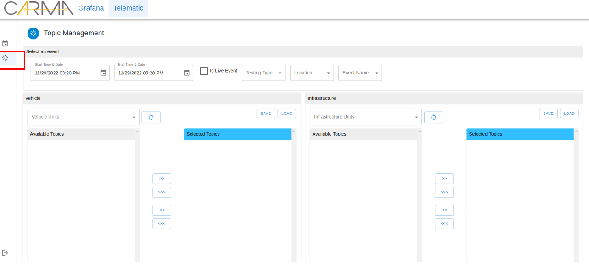589x267 pixels.
Task: Click LOAD in the Infrastructure panel
Action: pyautogui.click(x=569, y=113)
